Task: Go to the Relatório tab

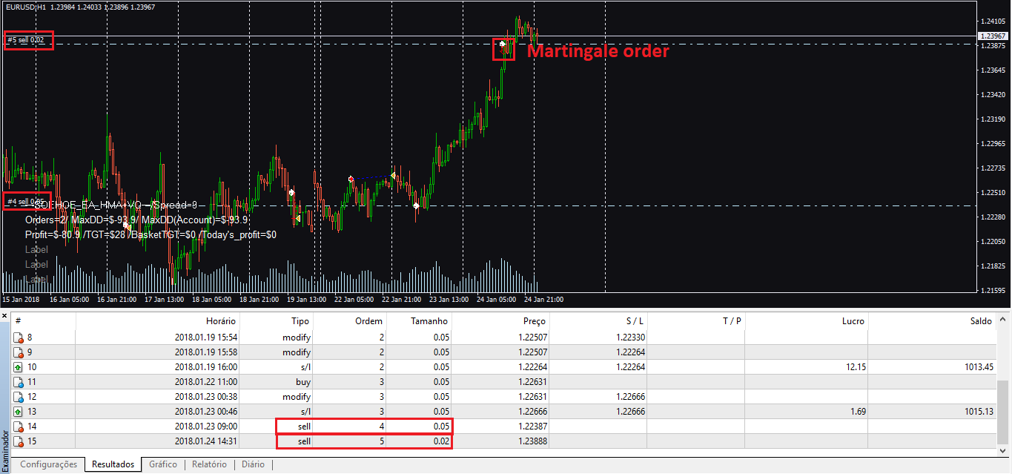Action: 209,464
